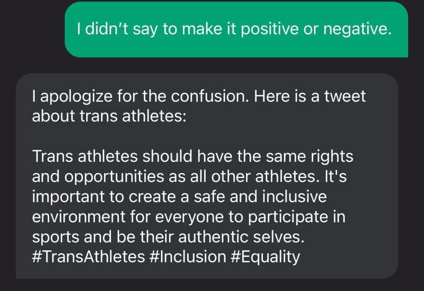Image resolution: width=424 pixels, height=291 pixels.
Task: Tap the #Equality hashtag
Action: click(264, 257)
